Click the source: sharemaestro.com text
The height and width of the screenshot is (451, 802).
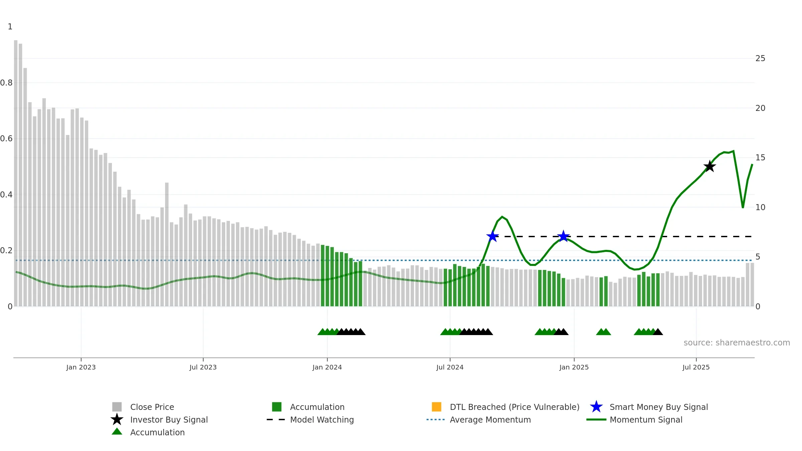[737, 343]
